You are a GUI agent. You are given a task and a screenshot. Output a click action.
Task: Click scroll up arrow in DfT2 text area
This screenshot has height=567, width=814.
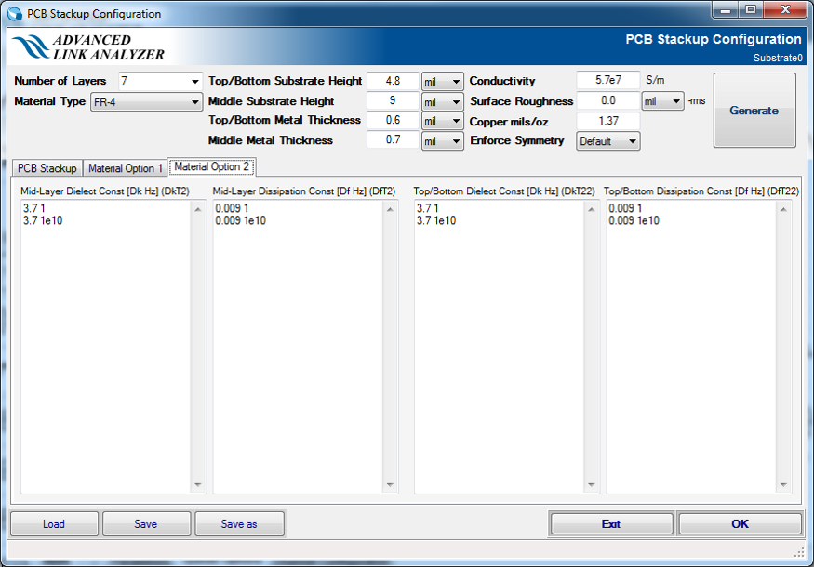pos(390,209)
